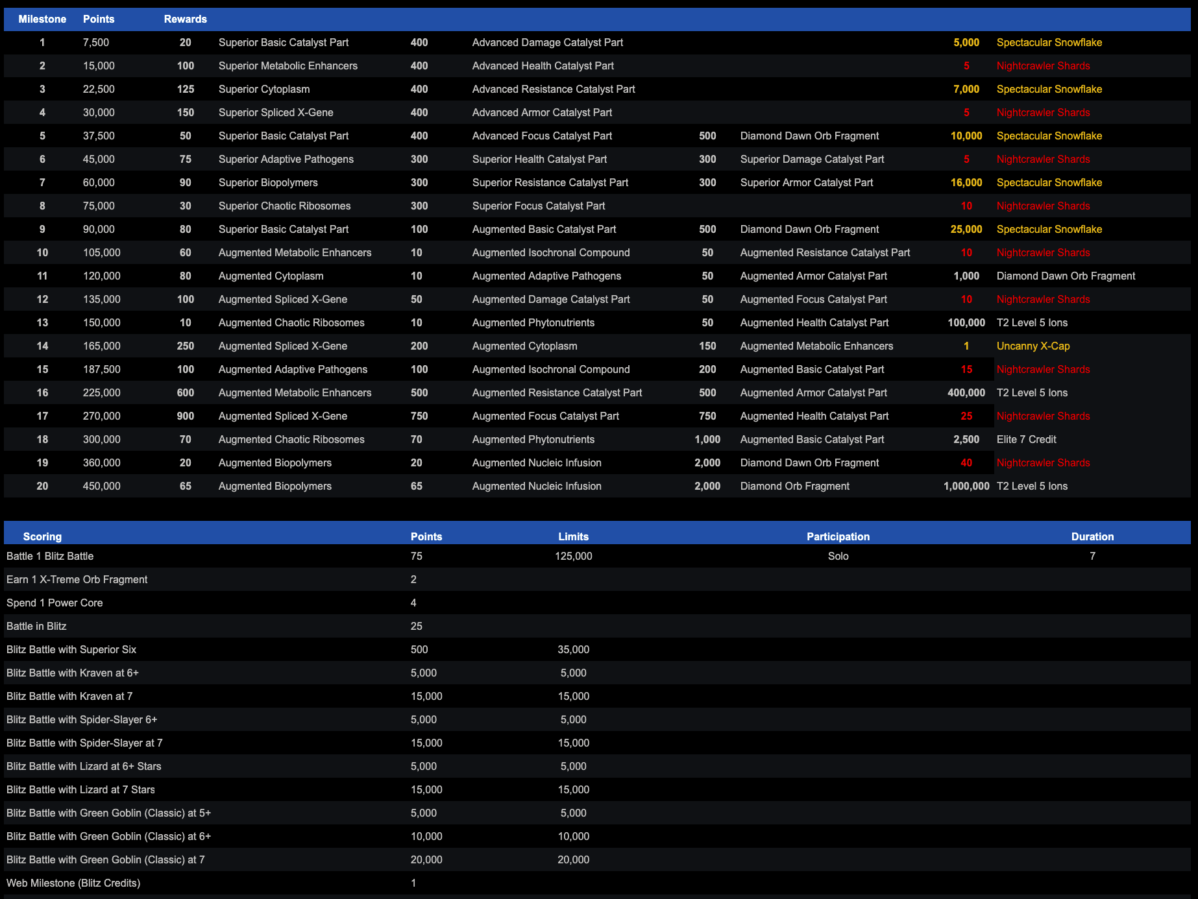
Task: Click 400,000 T2 Level 5 Ions amount
Action: click(966, 392)
